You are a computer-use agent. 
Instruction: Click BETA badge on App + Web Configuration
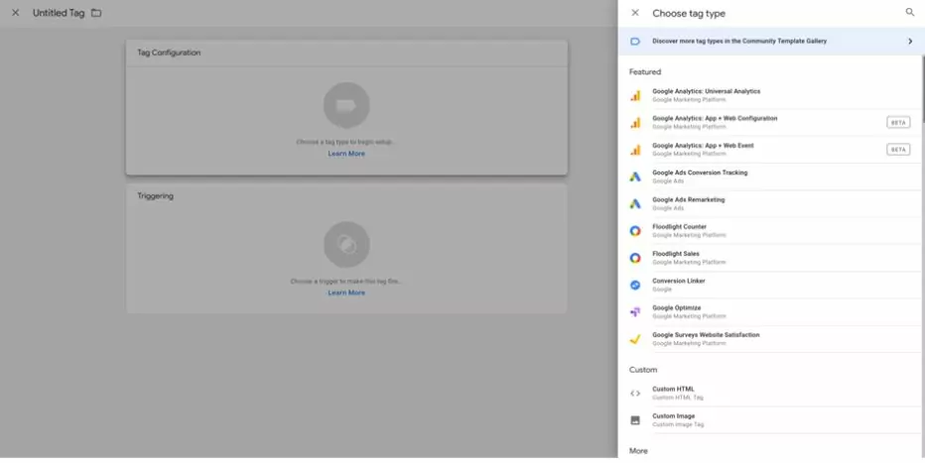click(898, 123)
